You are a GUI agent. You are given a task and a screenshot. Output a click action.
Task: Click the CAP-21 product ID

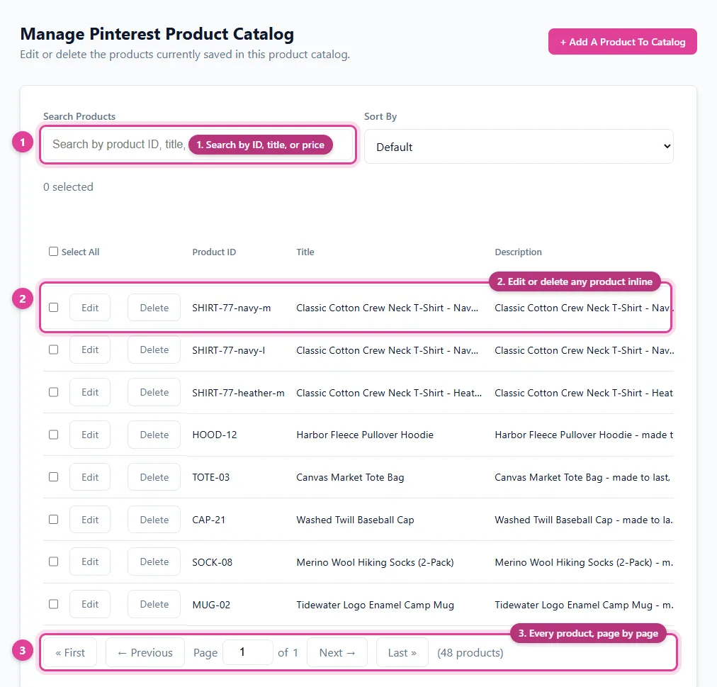tap(208, 520)
